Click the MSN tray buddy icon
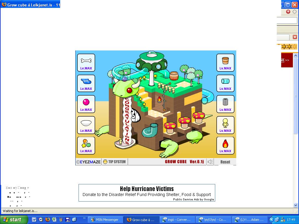This screenshot has height=224, width=299. [283, 220]
